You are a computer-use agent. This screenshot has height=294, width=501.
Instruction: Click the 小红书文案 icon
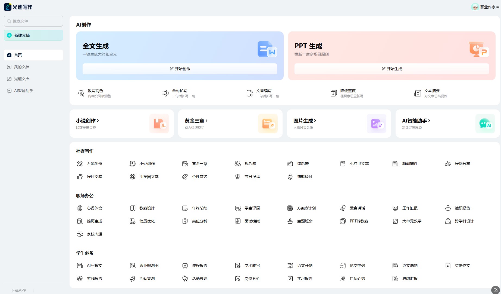point(343,164)
